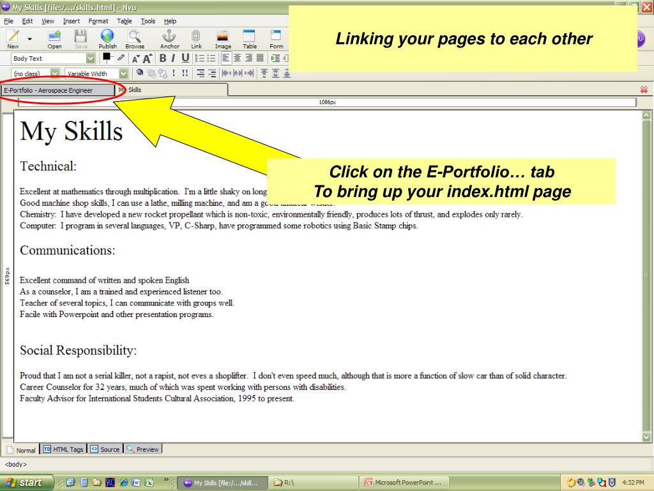Click the definition term icon
This screenshot has height=491, width=654.
[201, 74]
